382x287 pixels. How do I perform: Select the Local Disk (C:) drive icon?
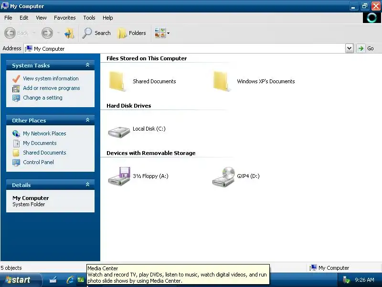pyautogui.click(x=119, y=132)
